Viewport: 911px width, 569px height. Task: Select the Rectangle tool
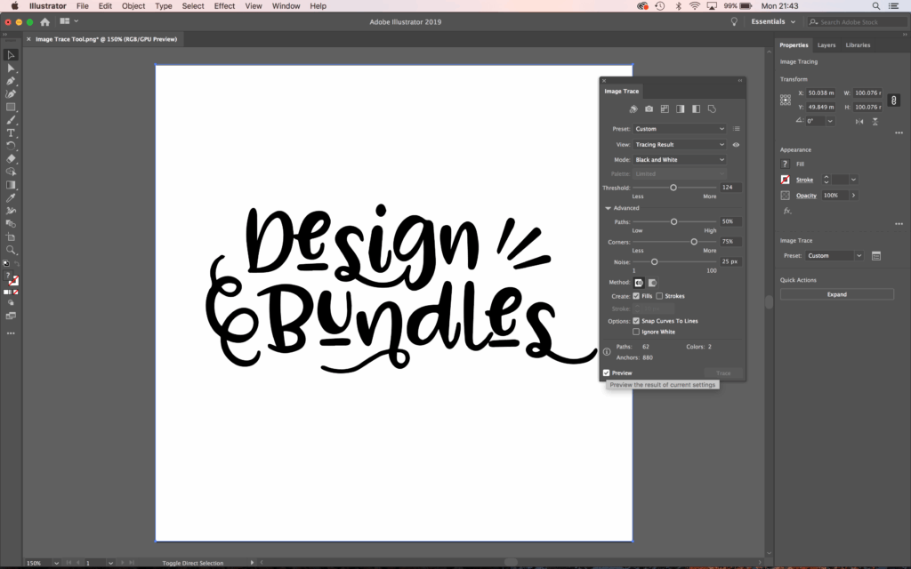pyautogui.click(x=11, y=108)
